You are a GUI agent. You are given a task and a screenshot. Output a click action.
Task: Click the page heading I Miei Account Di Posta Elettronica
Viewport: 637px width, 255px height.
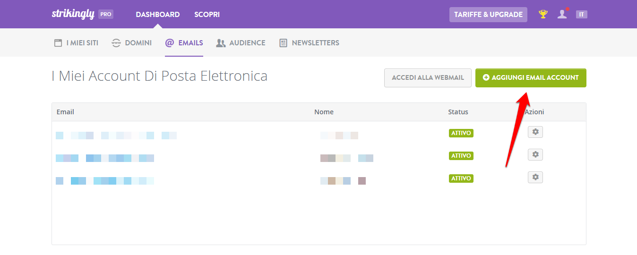(159, 76)
